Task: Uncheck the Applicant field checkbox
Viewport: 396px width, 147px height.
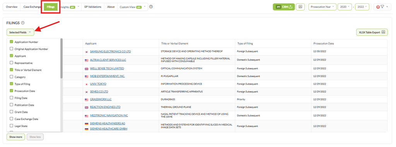Action: point(11,56)
